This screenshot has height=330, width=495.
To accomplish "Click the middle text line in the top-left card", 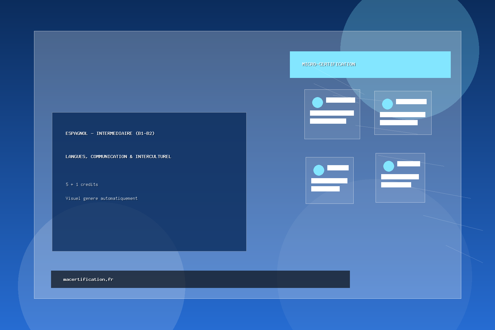I will click(332, 113).
